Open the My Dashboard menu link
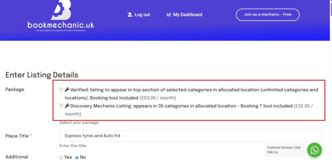332x160 pixels. (x=187, y=15)
